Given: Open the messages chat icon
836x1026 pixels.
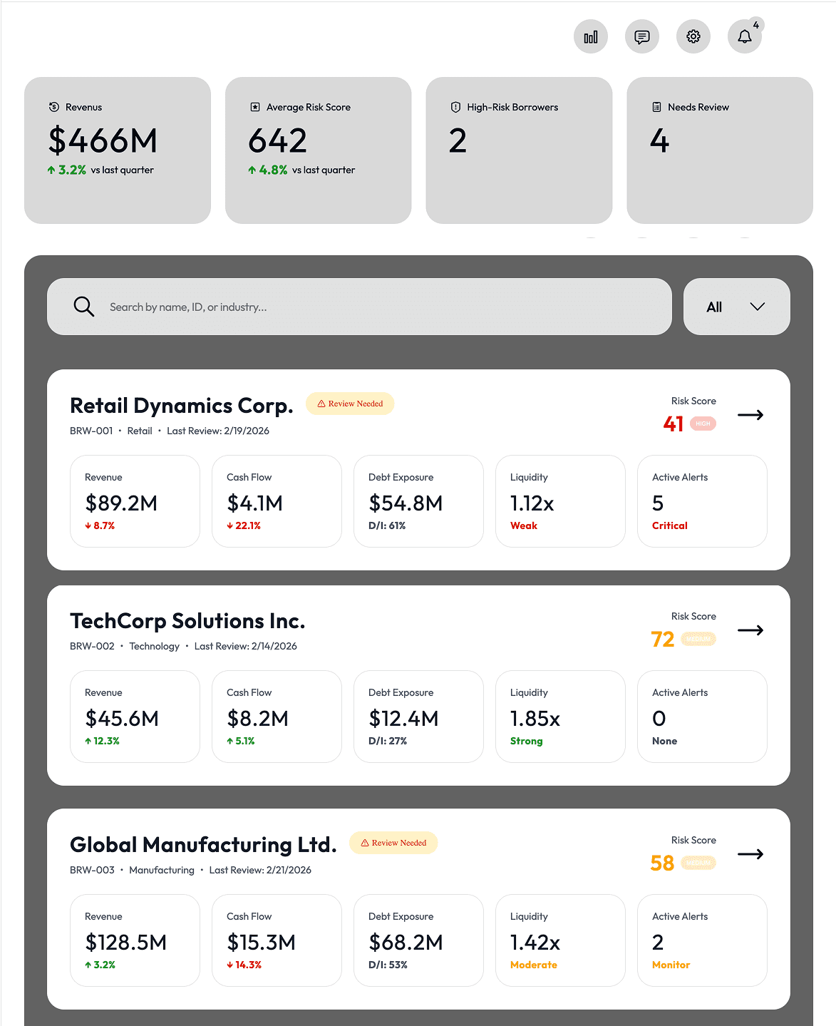Looking at the screenshot, I should click(642, 36).
